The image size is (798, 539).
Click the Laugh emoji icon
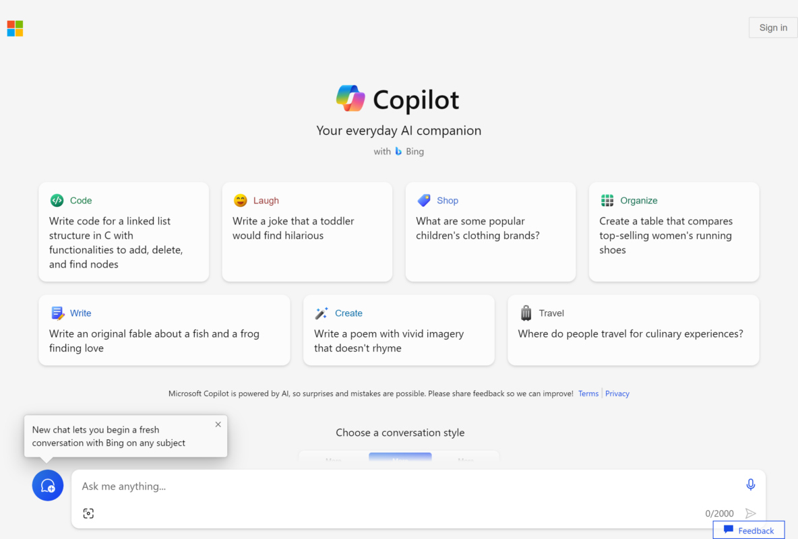click(240, 200)
